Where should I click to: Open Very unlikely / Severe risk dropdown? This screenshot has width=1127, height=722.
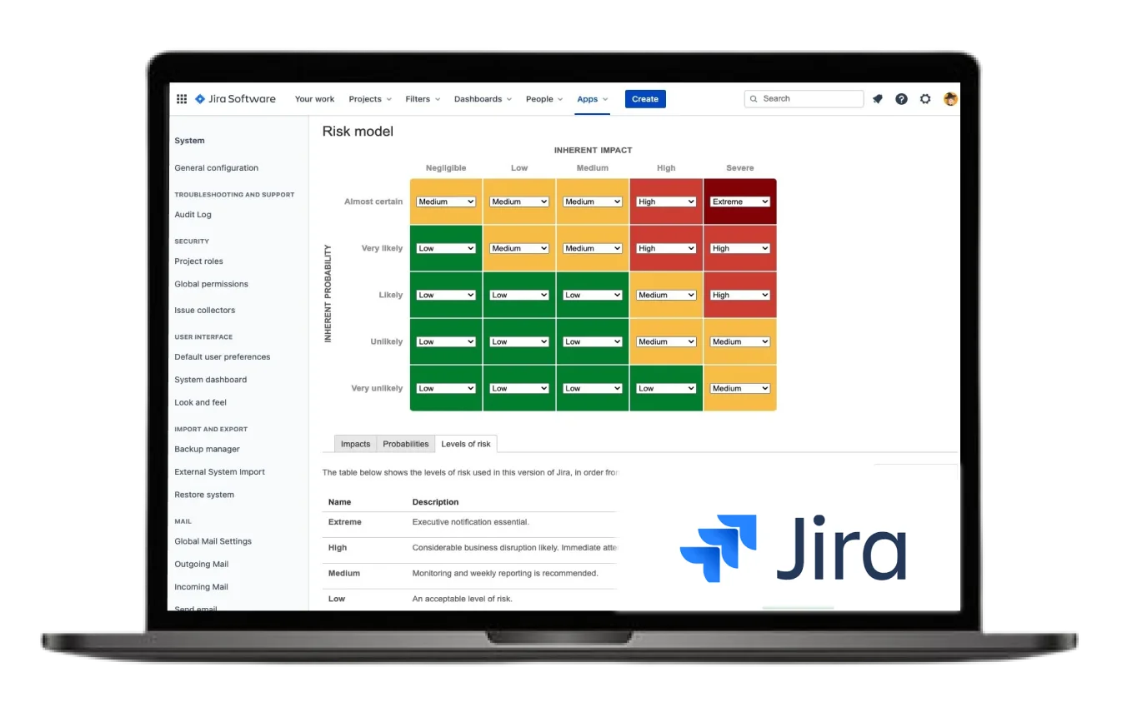click(x=740, y=388)
